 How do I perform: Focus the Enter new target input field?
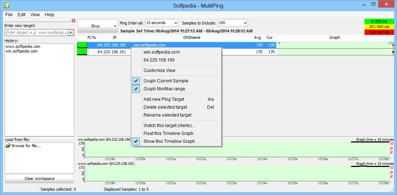pos(37,32)
